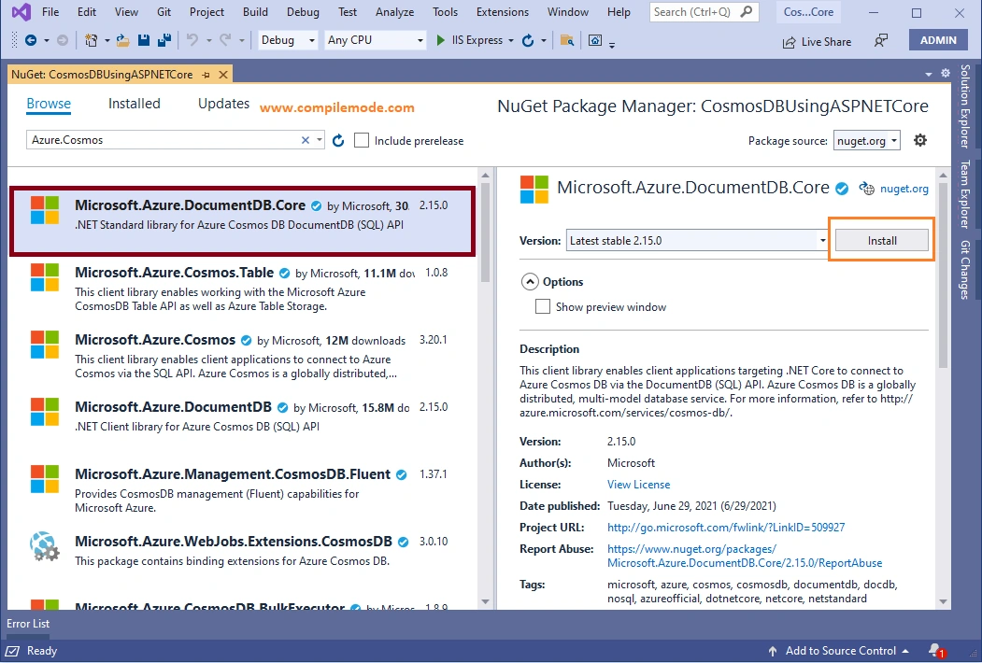Open the Project menu
This screenshot has width=982, height=663.
point(206,12)
